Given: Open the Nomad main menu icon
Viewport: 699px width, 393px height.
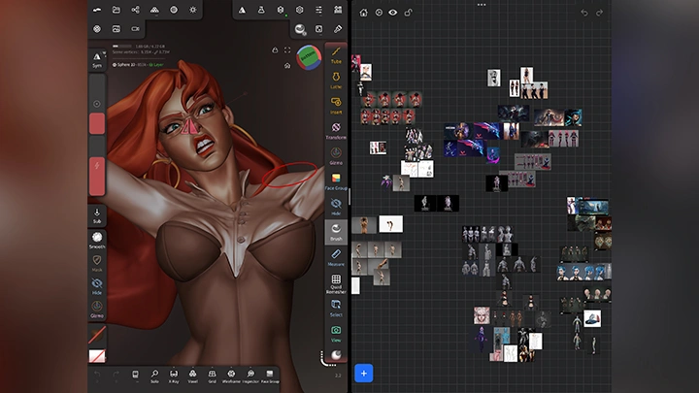Looking at the screenshot, I should tap(97, 10).
